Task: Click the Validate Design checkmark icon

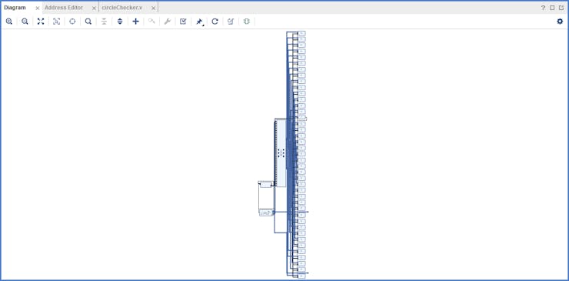Action: pyautogui.click(x=183, y=22)
